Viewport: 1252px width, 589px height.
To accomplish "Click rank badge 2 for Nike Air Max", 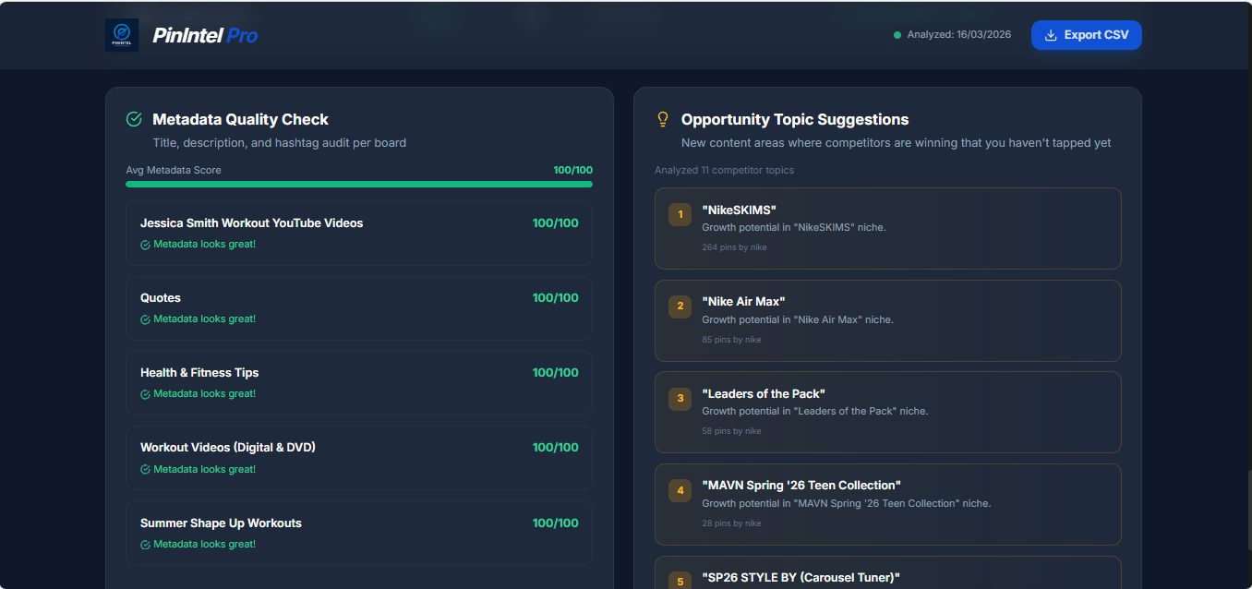I will tap(680, 306).
